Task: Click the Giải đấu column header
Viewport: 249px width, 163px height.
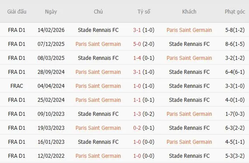Action: coord(17,11)
